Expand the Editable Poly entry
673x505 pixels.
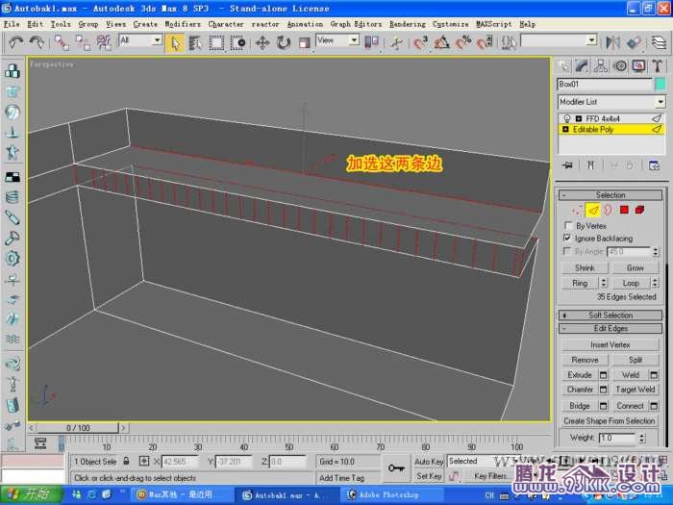pyautogui.click(x=565, y=129)
